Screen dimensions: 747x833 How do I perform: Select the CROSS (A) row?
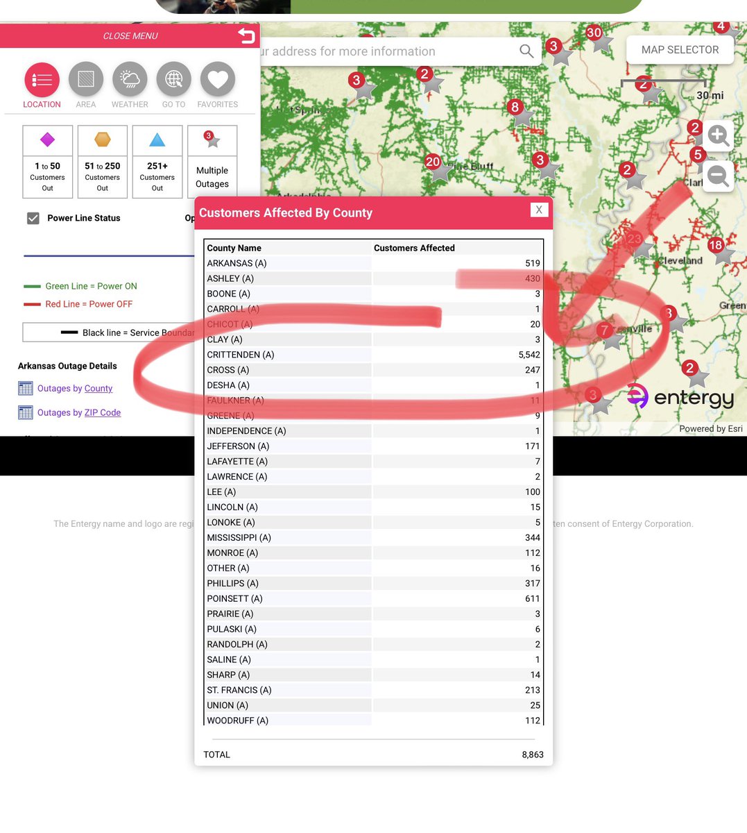pyautogui.click(x=374, y=370)
